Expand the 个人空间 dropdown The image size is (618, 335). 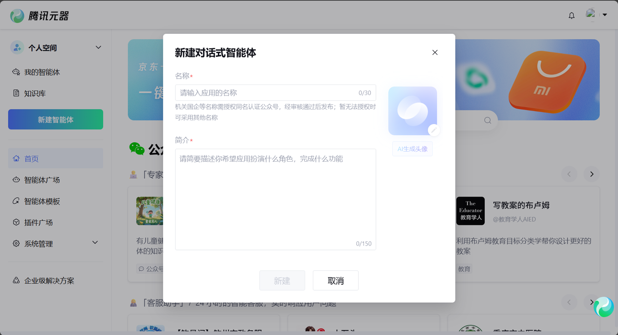coord(98,47)
